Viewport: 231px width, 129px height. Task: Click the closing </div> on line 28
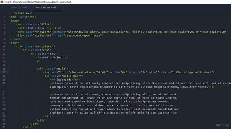click(x=48, y=116)
